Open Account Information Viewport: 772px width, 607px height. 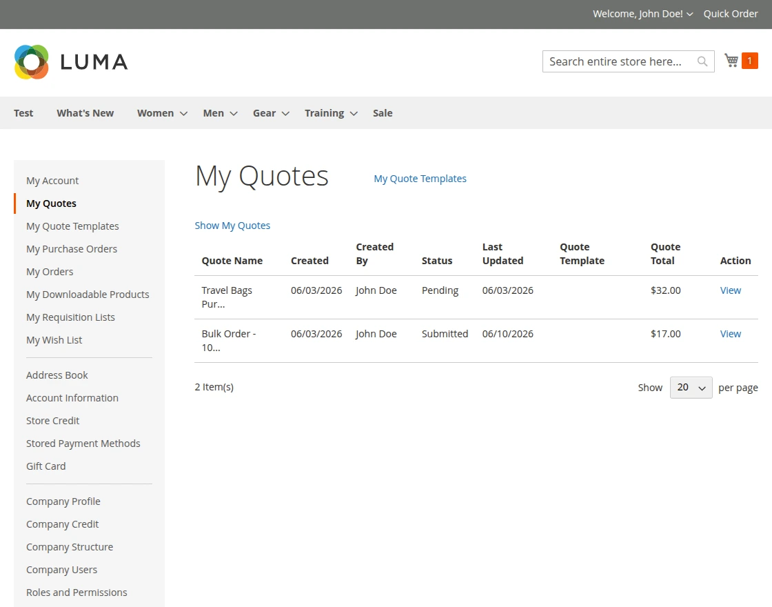(x=72, y=397)
